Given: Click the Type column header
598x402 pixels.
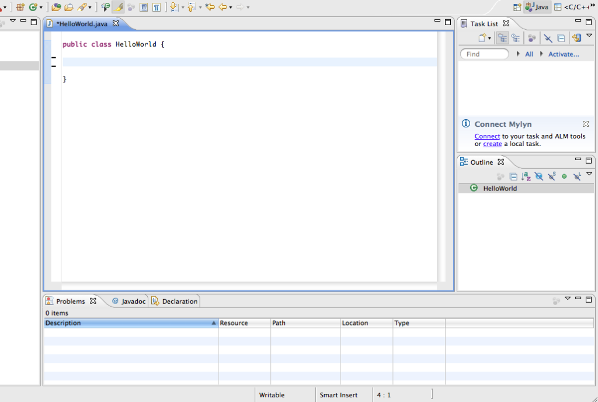Looking at the screenshot, I should 419,323.
